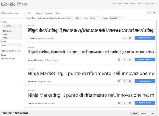The image size is (159, 116).
Task: Open the Analytics link
Action: (x=133, y=3)
